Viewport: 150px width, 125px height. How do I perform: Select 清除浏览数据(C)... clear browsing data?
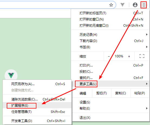[37, 99]
